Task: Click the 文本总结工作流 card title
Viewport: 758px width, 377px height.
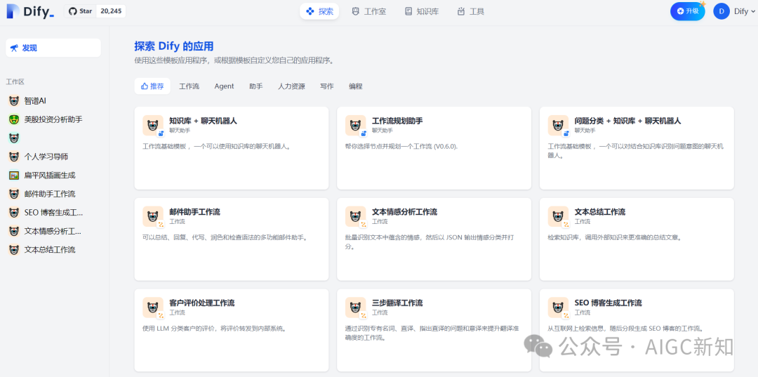Action: point(600,212)
